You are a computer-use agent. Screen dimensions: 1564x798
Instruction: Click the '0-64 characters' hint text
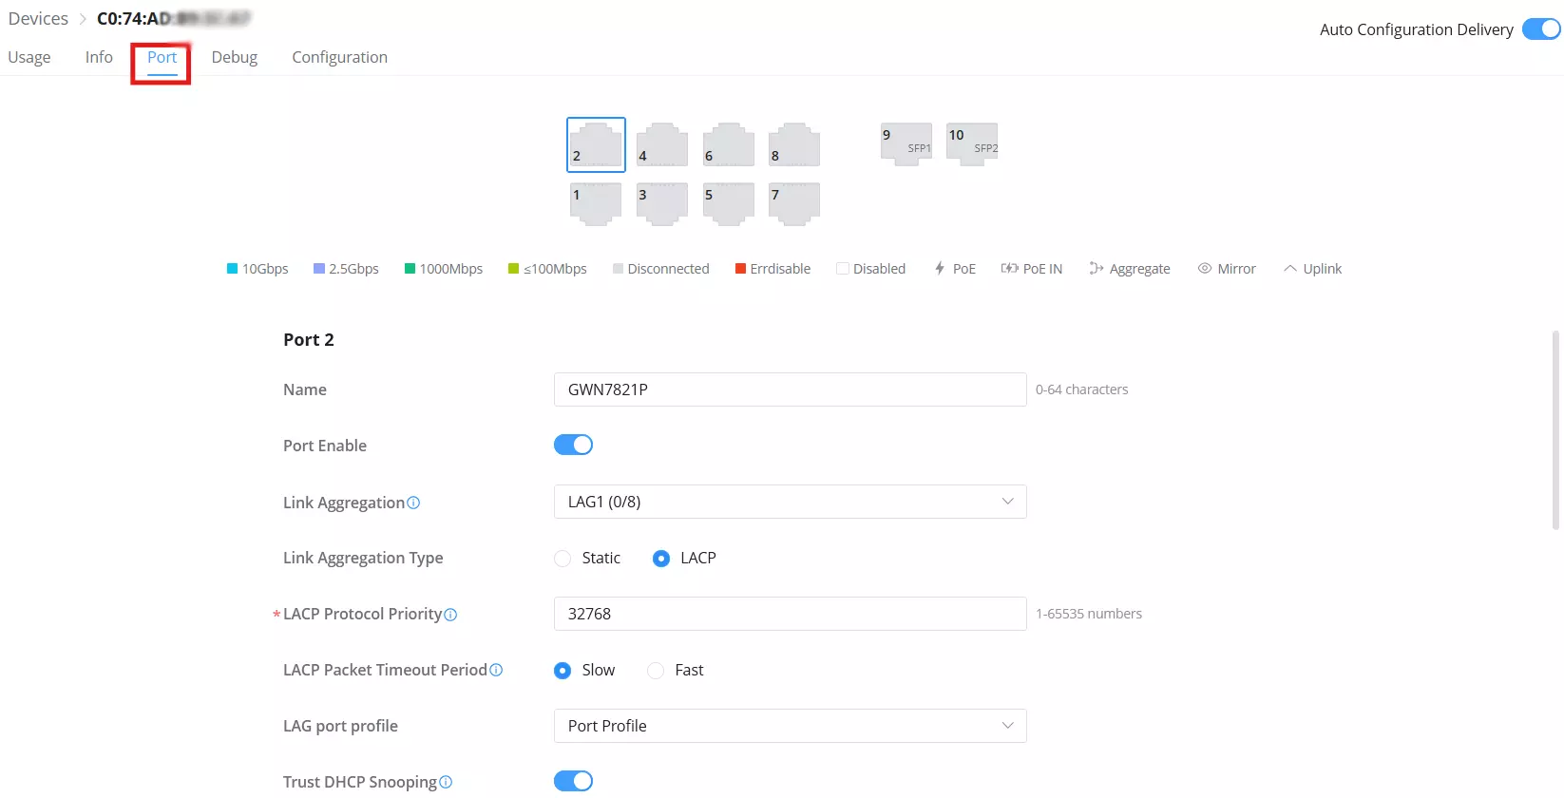(1082, 389)
